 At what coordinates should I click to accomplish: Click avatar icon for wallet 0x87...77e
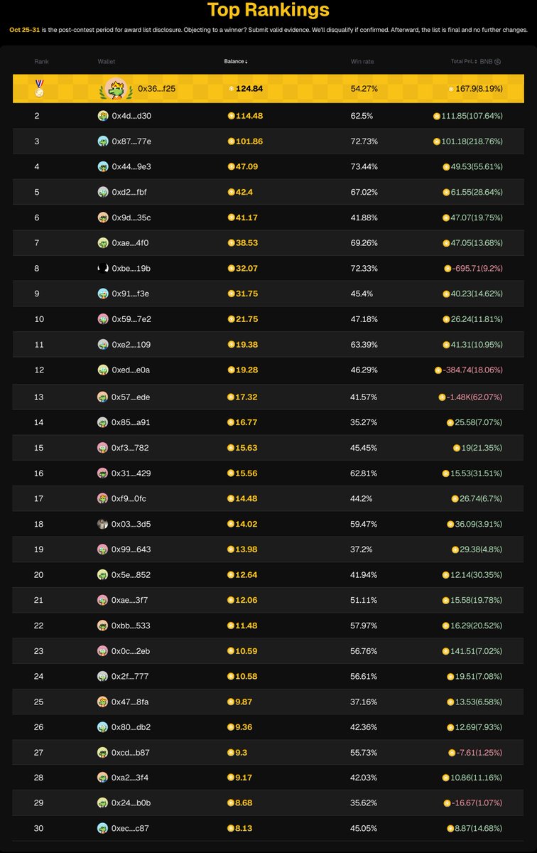pos(103,141)
